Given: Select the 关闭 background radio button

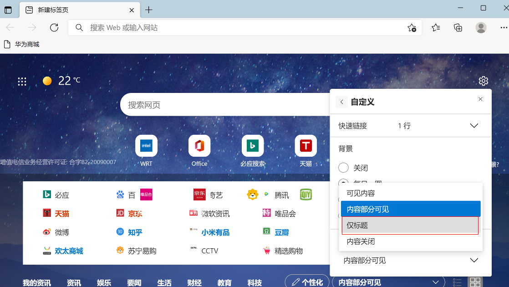Looking at the screenshot, I should [344, 168].
